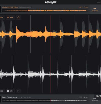
Task: Click the elapsed time 2:35
Action: [x=80, y=97]
